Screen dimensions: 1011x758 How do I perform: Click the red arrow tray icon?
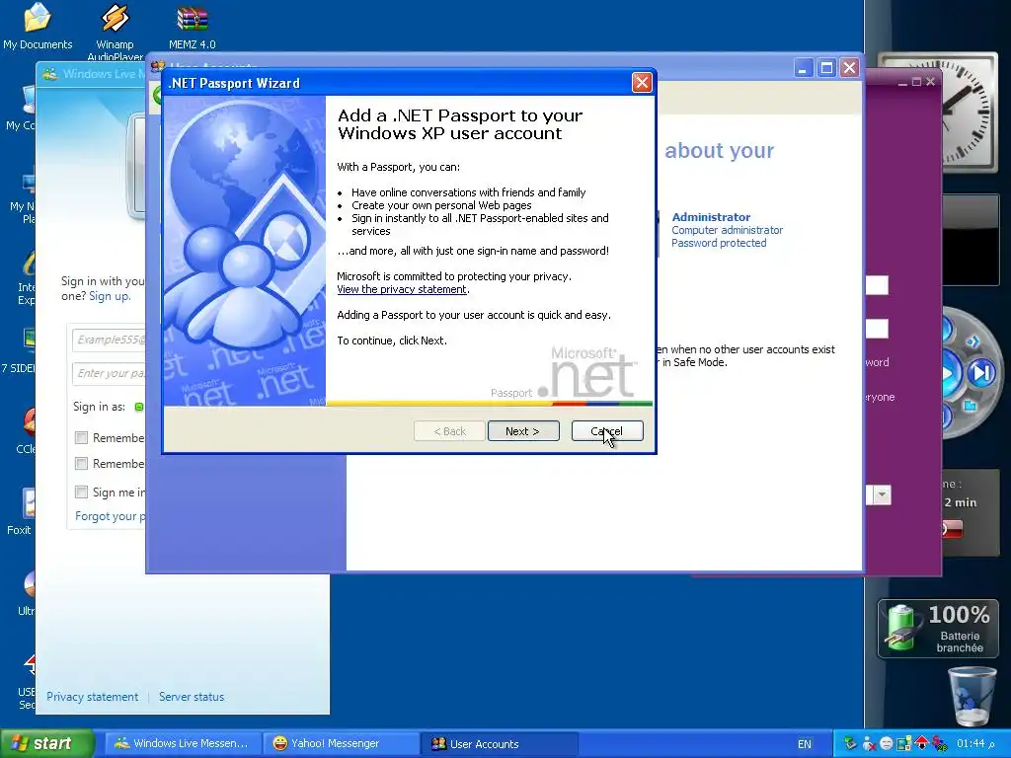(x=921, y=742)
